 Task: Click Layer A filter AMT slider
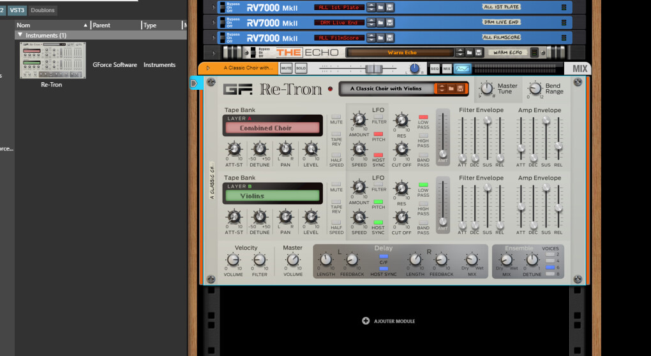click(x=443, y=153)
